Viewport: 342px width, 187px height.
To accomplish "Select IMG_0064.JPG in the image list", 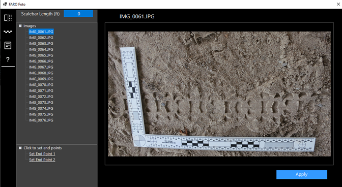I will click(41, 49).
